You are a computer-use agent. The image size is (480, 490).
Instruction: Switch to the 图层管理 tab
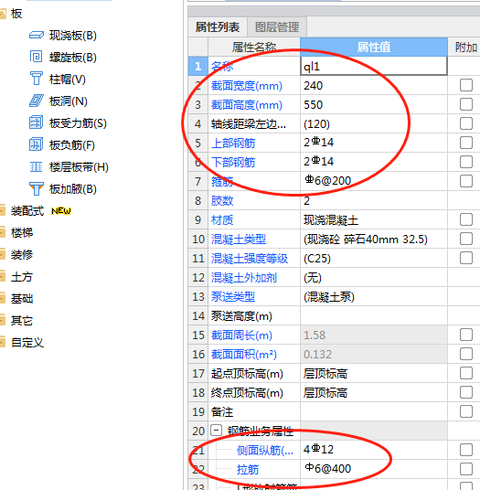[x=277, y=27]
